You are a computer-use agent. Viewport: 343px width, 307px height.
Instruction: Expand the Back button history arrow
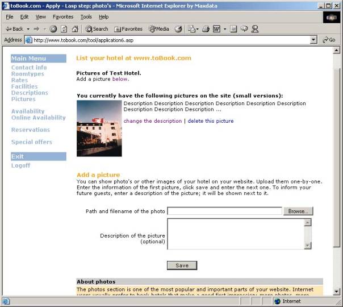point(28,28)
